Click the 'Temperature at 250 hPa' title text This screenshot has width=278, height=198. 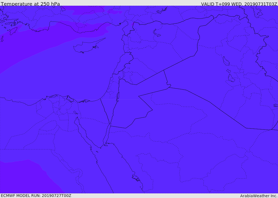(30, 4)
